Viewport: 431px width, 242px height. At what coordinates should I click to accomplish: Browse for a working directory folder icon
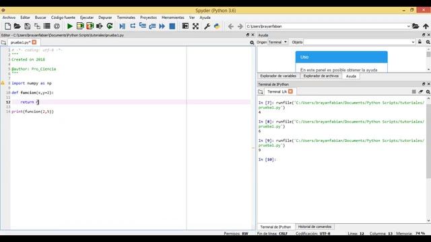[x=416, y=26]
